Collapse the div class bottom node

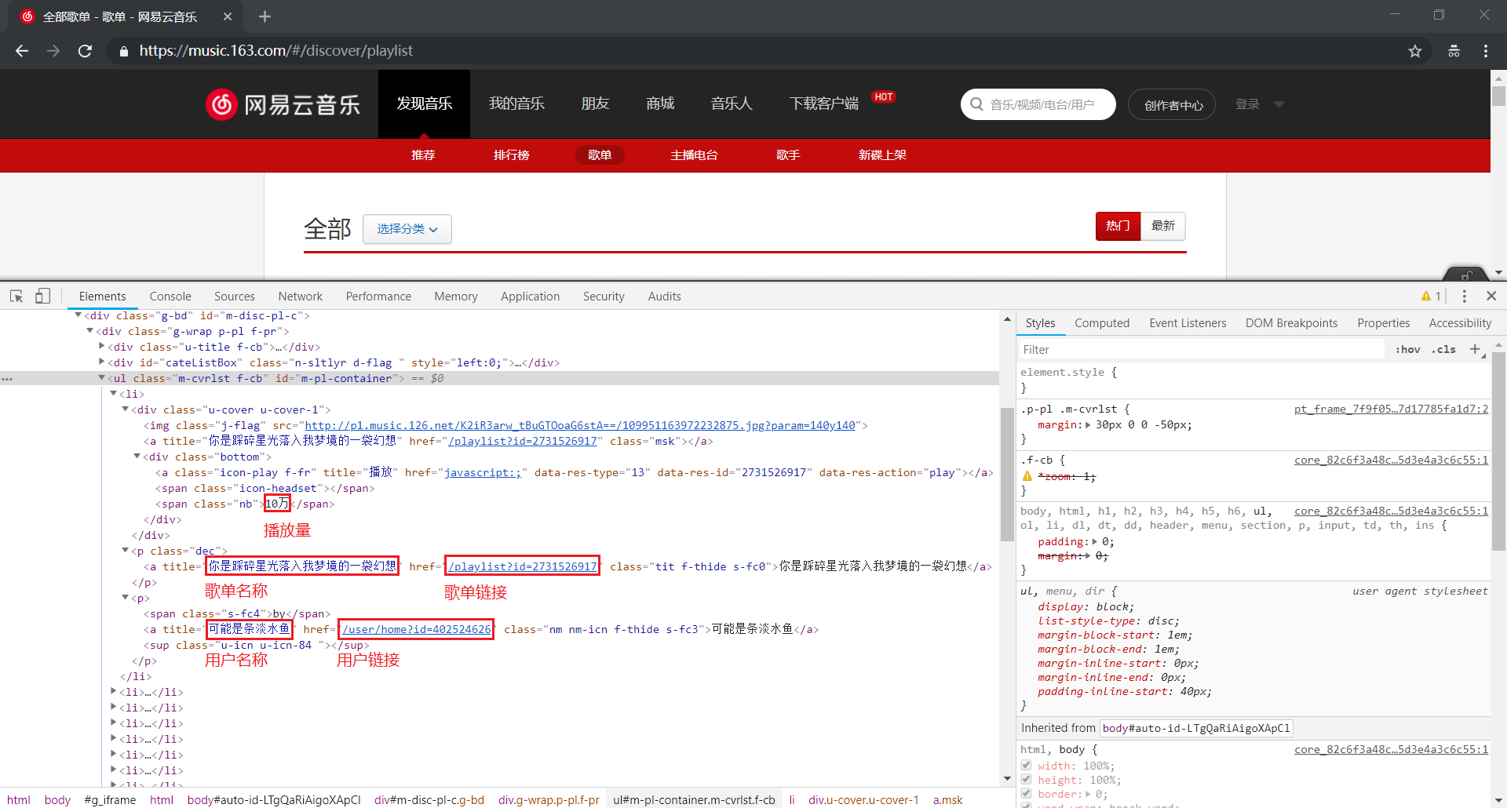137,456
